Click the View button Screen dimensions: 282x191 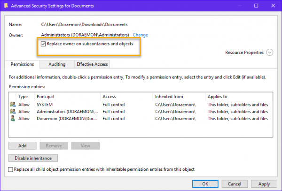(x=85, y=145)
